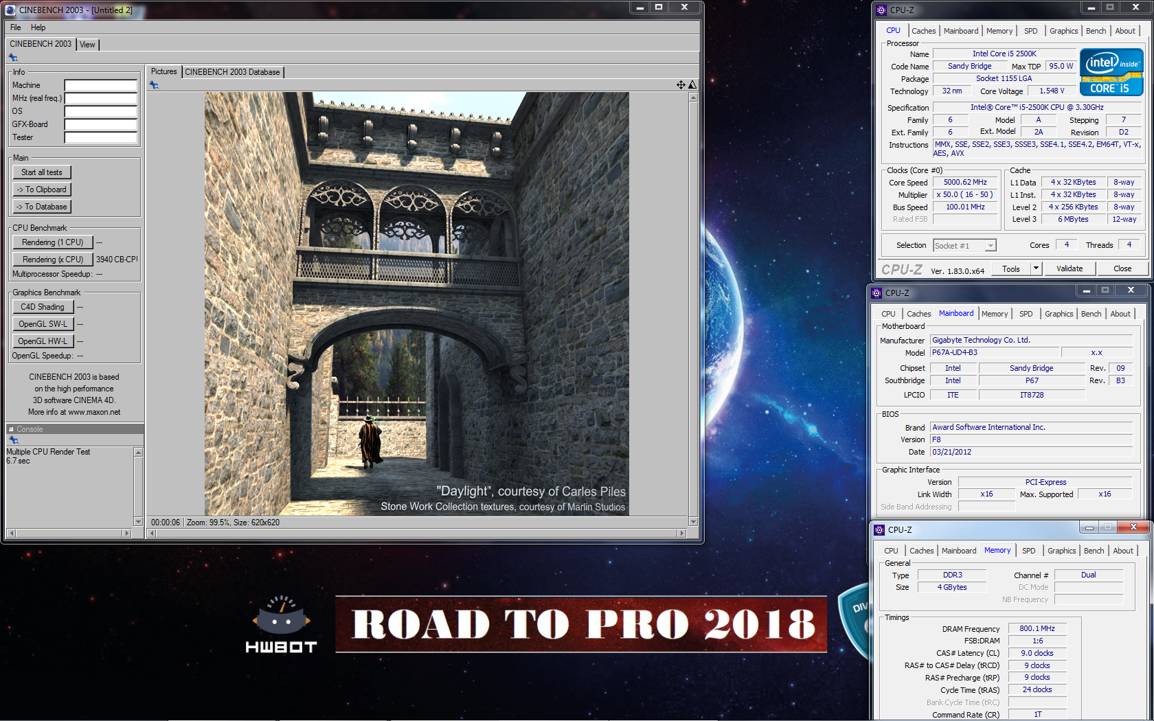1154x721 pixels.
Task: Click the To Clipboard button
Action: pyautogui.click(x=42, y=190)
